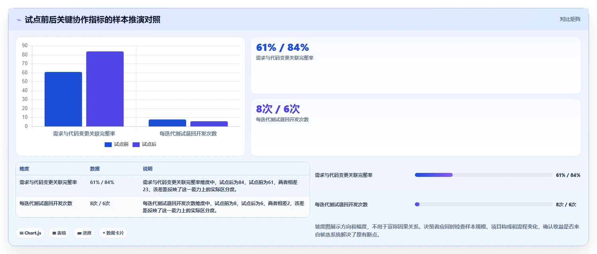The height and width of the screenshot is (254, 597).
Task: Click the 进度 chip icon
Action: (79, 233)
